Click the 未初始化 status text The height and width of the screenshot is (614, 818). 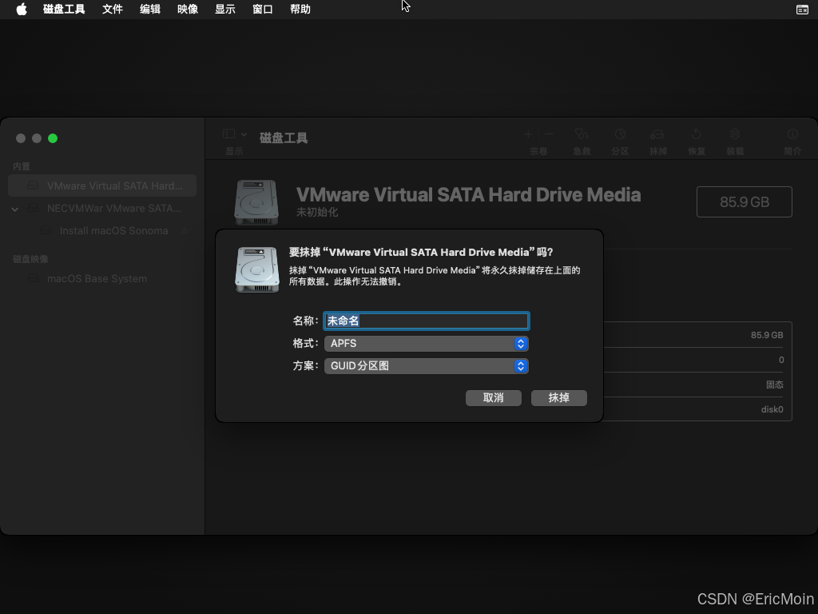(x=317, y=213)
